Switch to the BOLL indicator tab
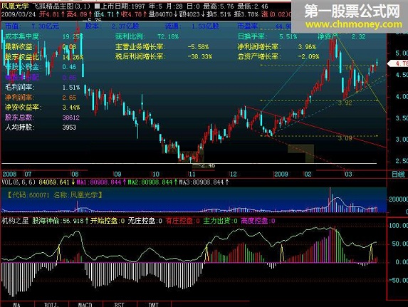The height and width of the screenshot is (307, 408). point(51,304)
